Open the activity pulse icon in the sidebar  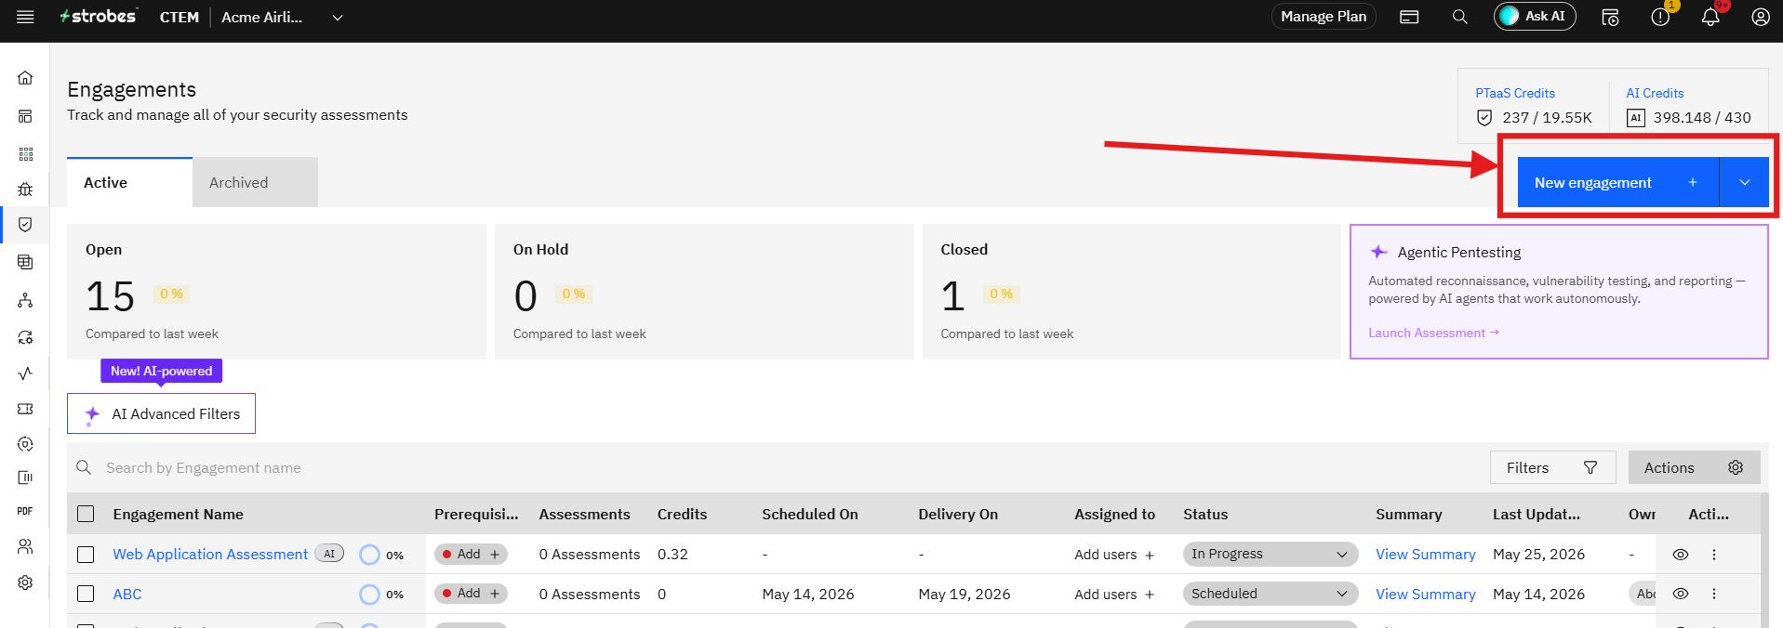point(25,373)
